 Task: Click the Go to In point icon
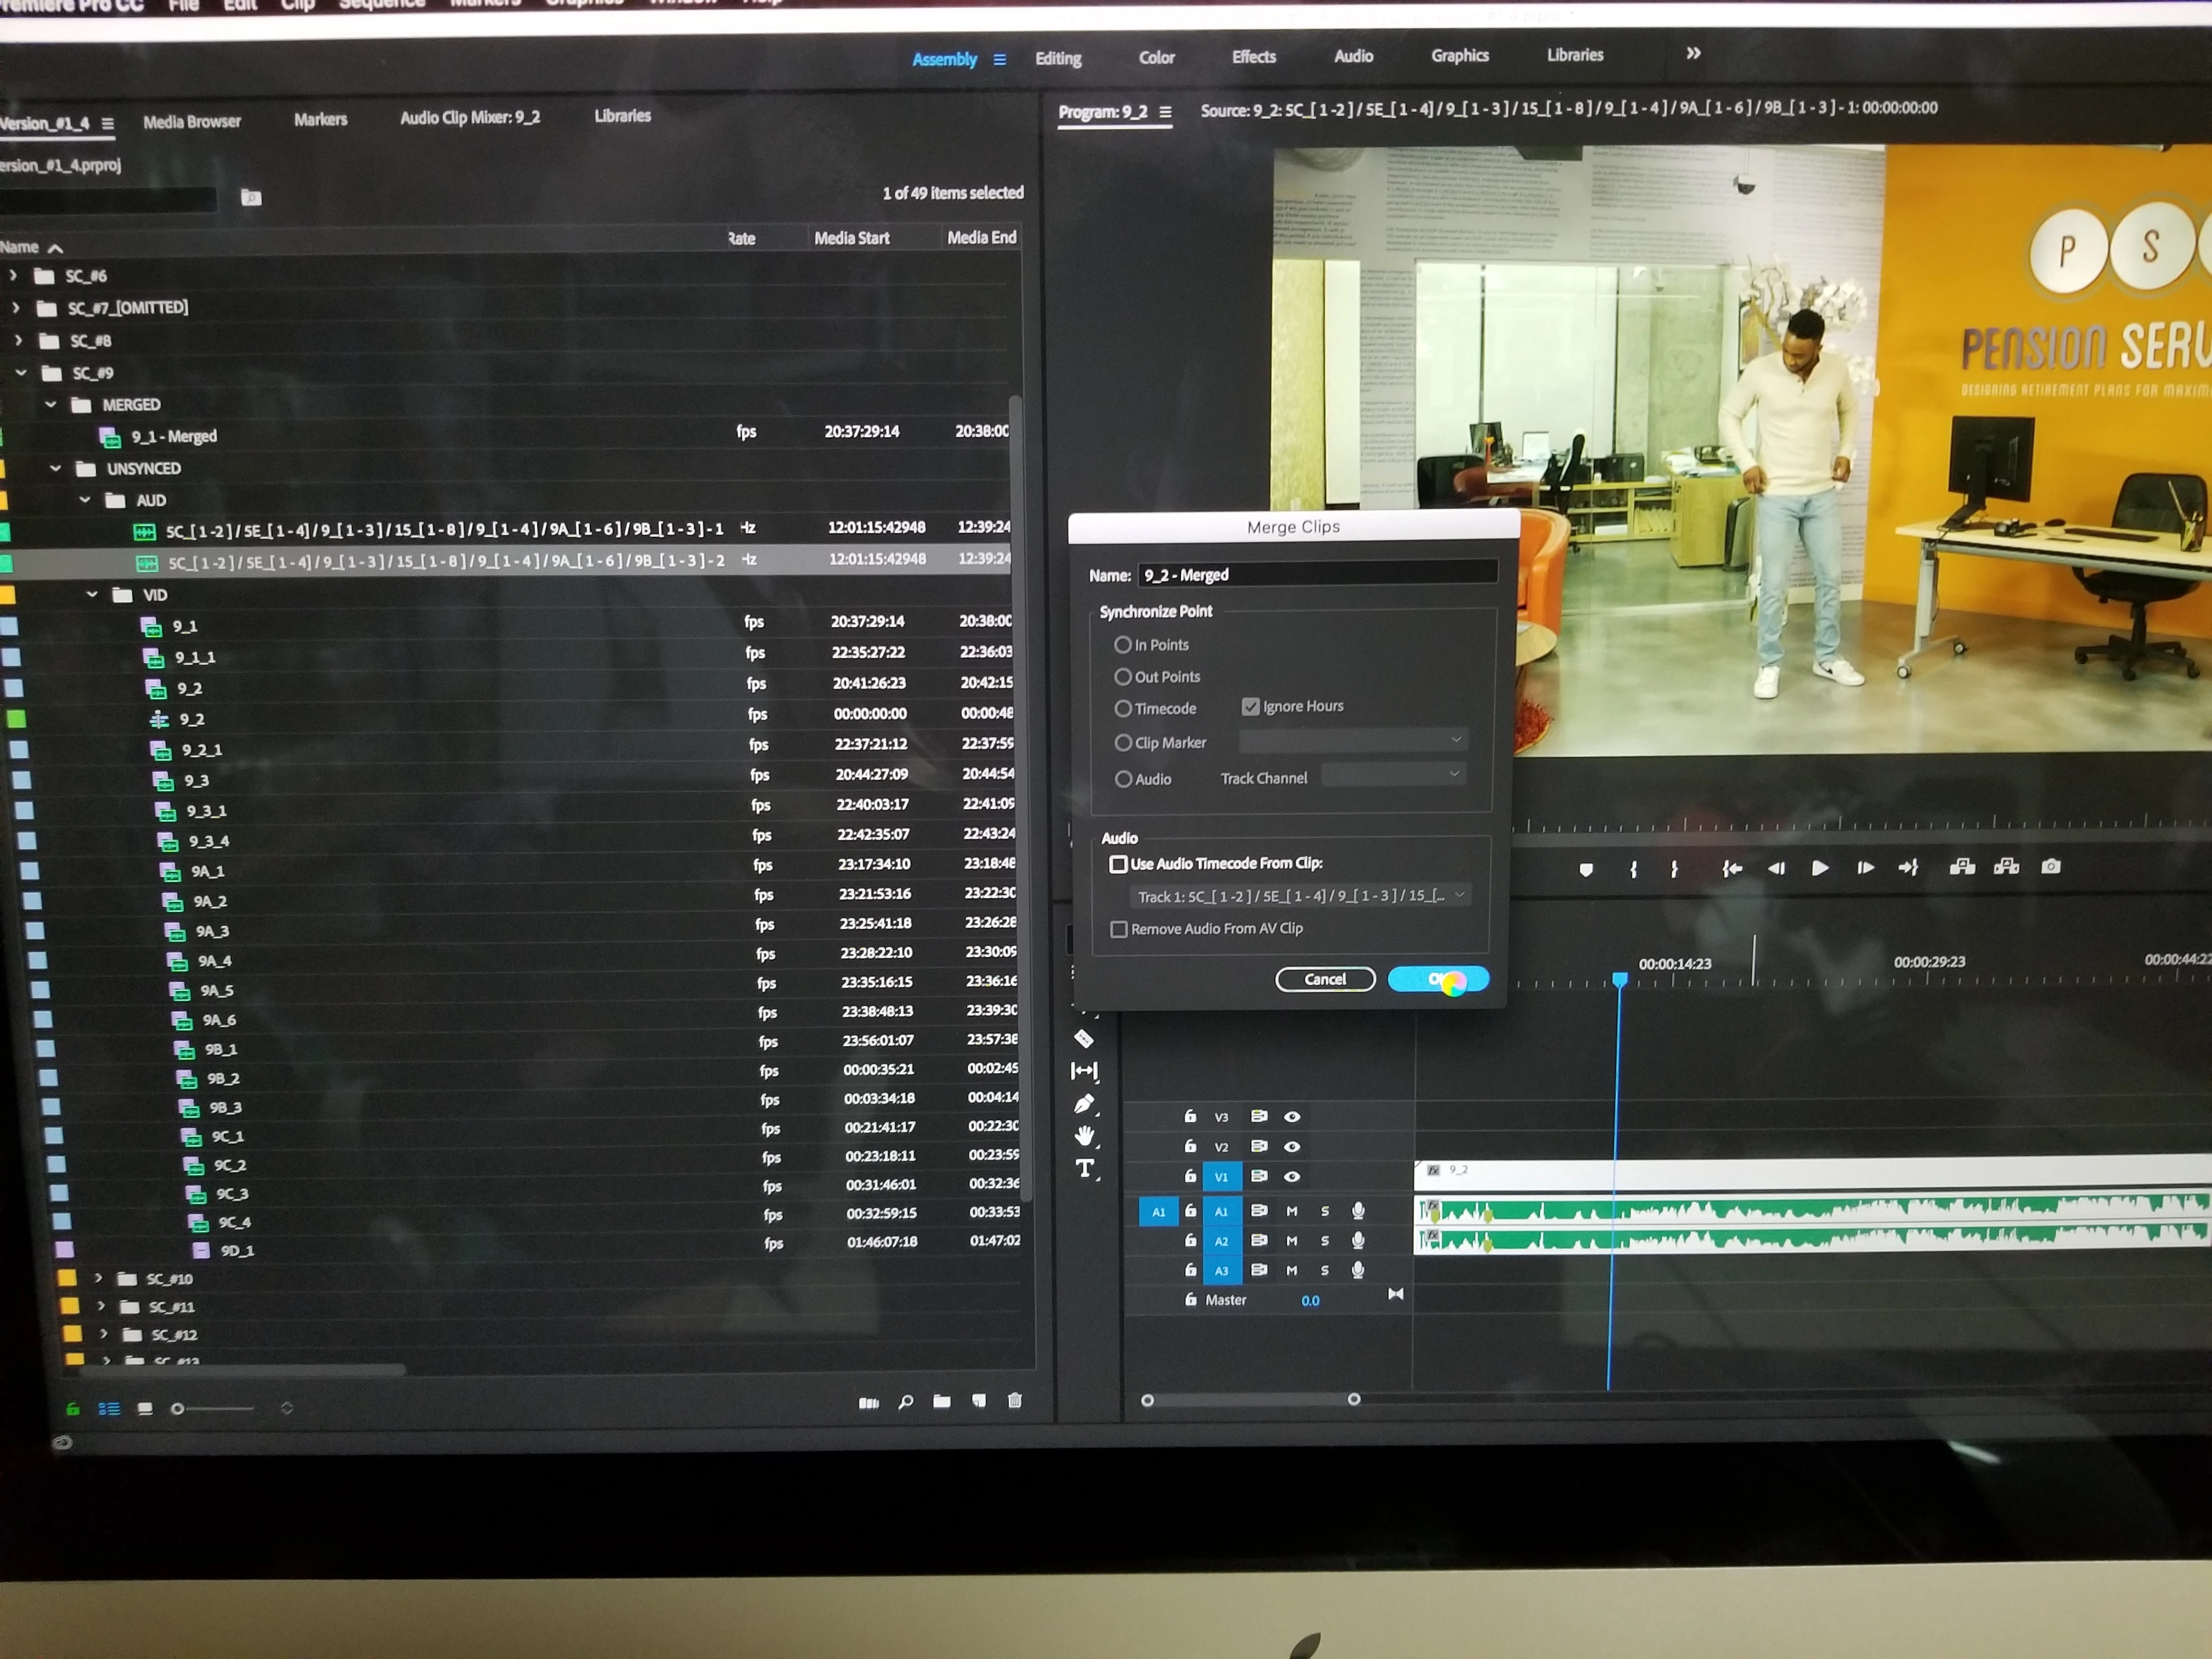1732,868
